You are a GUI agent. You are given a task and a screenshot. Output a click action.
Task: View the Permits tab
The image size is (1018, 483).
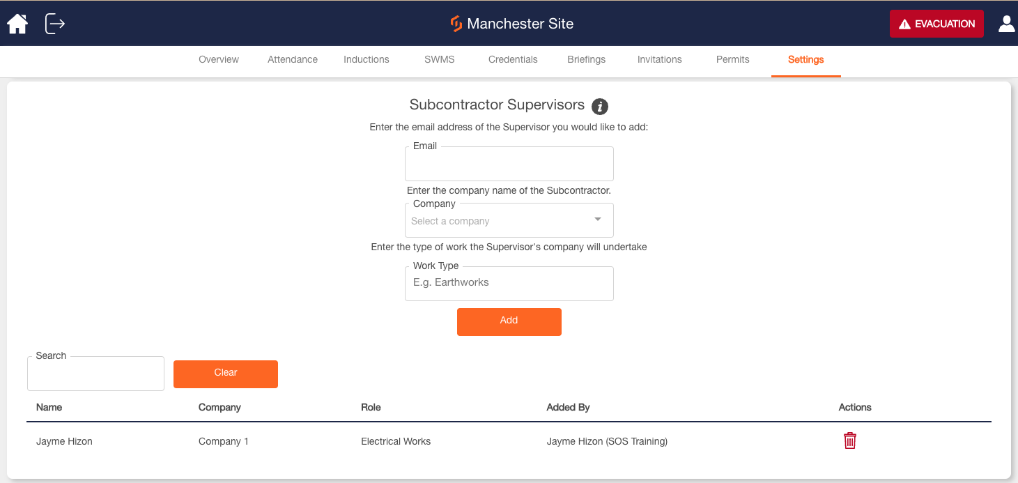[733, 59]
